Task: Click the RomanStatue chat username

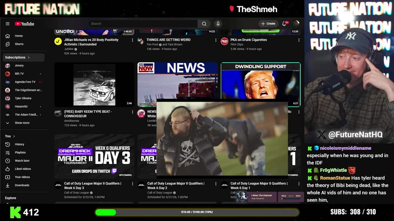Action: click(x=335, y=178)
